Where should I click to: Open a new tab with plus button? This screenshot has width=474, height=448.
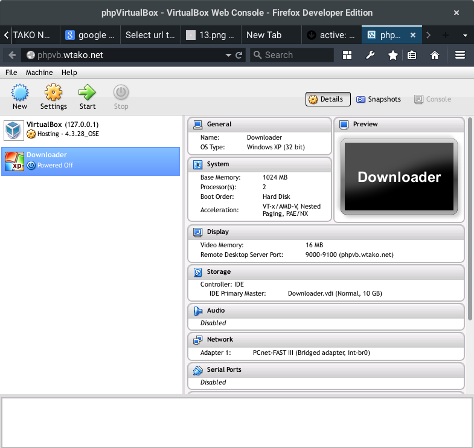pyautogui.click(x=445, y=35)
